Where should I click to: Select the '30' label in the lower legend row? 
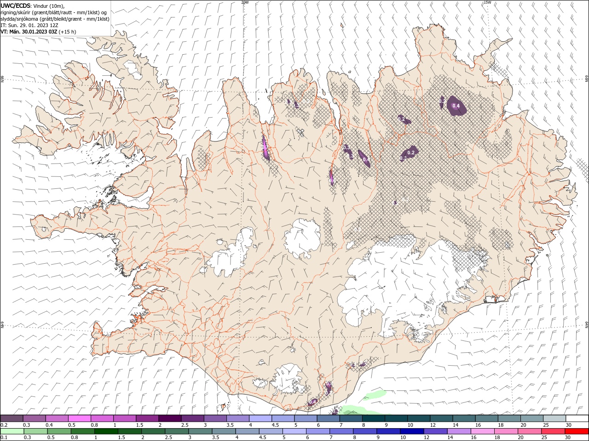[x=567, y=437]
